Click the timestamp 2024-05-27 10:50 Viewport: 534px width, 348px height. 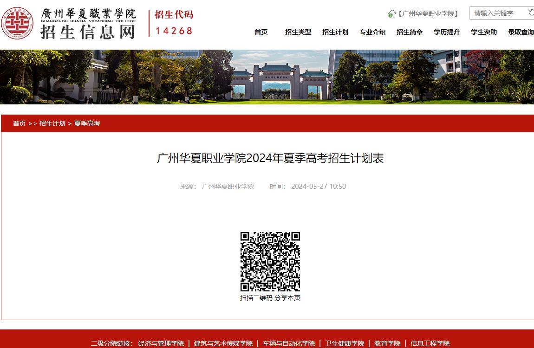319,187
